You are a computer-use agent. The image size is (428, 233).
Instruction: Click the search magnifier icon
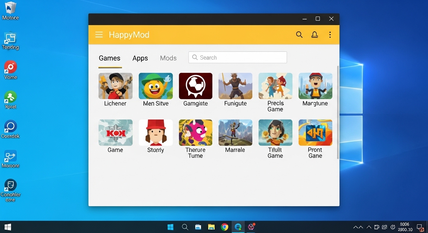tap(299, 35)
